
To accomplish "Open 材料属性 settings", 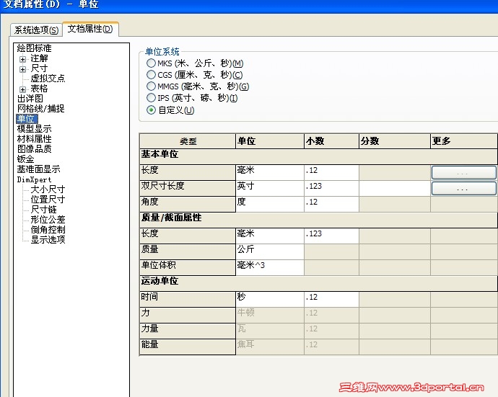I will [35, 139].
